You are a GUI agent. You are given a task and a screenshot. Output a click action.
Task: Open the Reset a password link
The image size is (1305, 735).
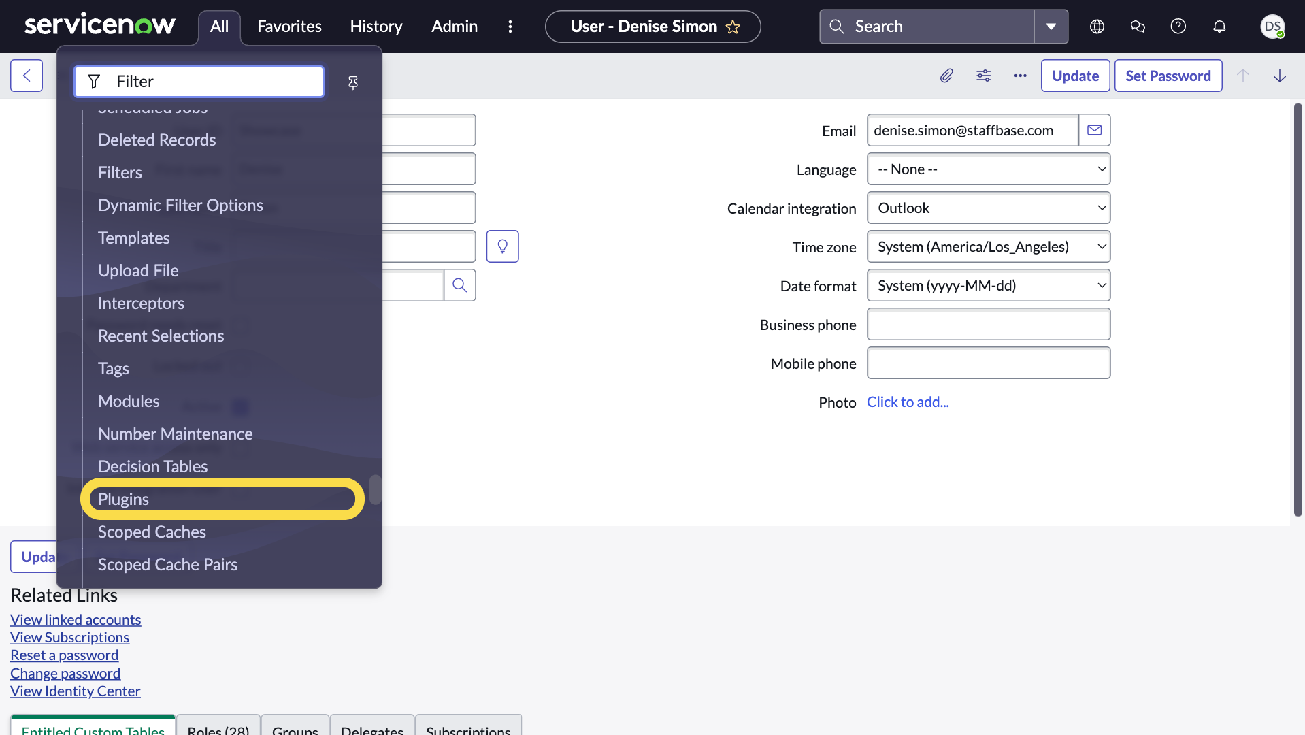point(64,655)
